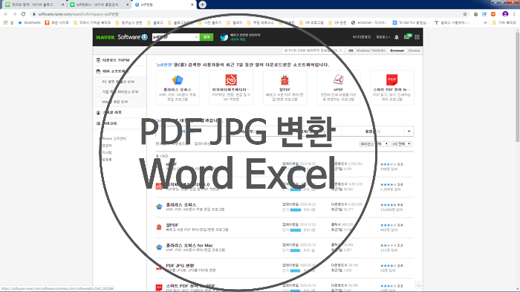This screenshot has width=520, height=292.
Task: Open the Chrome three-dot menu
Action: click(514, 14)
